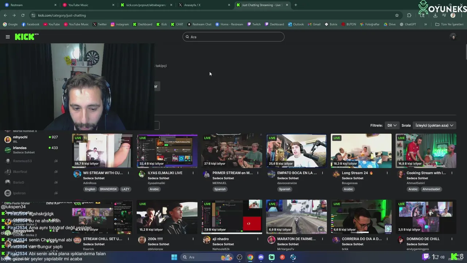467x263 pixels.
Task: Select irlandas in the followed channels sidebar
Action: (31, 150)
